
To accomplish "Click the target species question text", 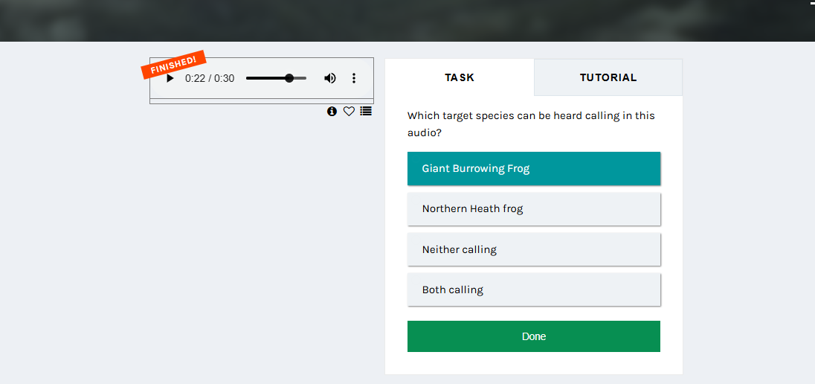I will [x=531, y=124].
